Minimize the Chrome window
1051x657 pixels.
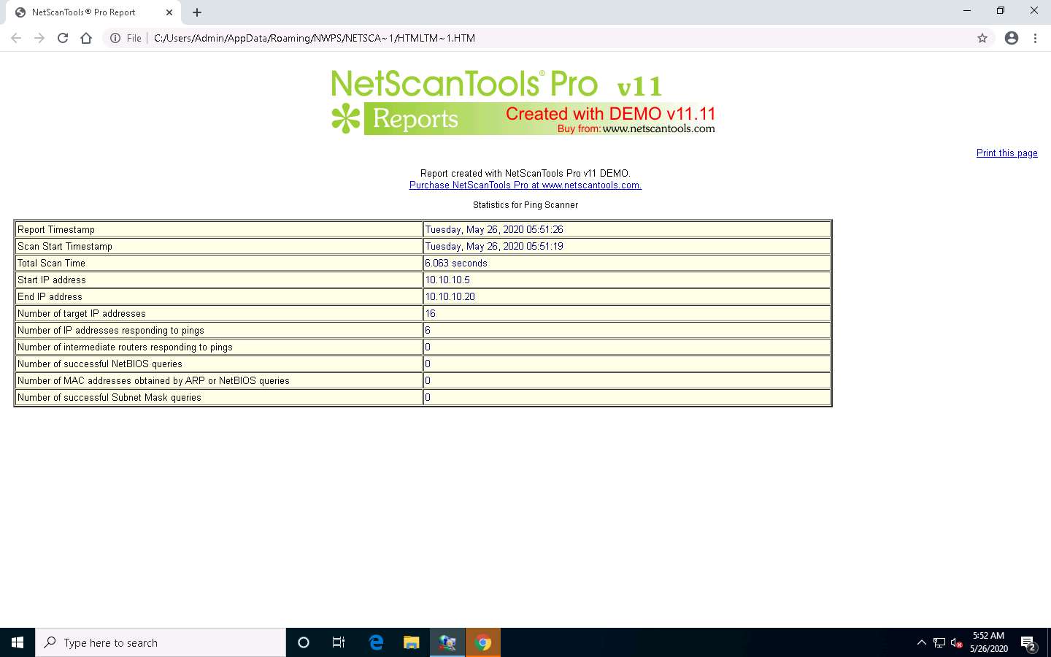coord(967,11)
